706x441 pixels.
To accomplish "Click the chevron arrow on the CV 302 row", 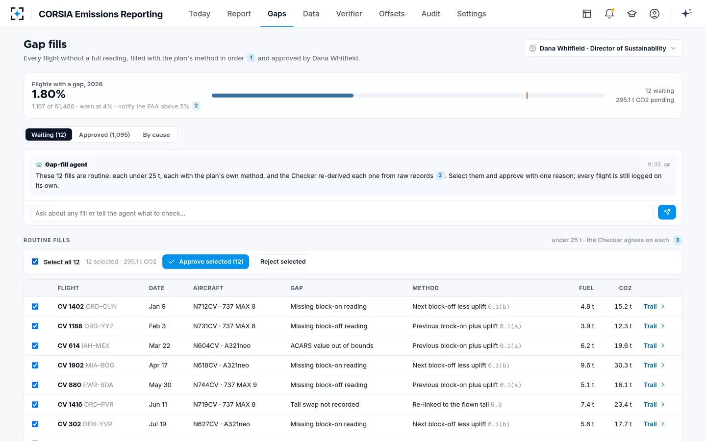I will [663, 424].
